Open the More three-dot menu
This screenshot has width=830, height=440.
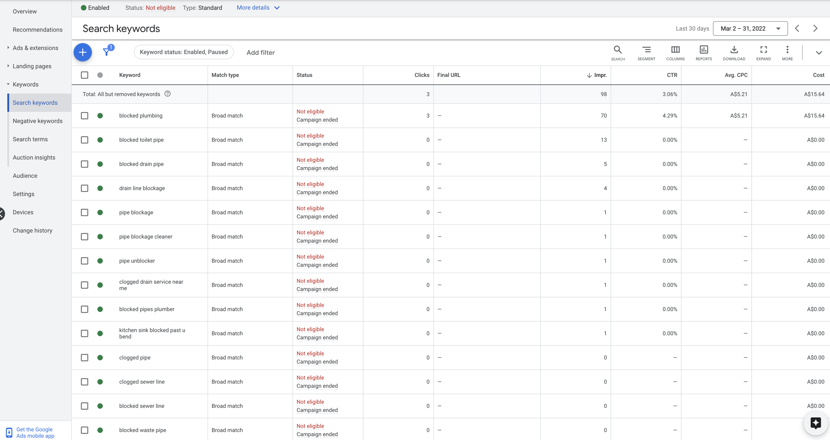[787, 53]
